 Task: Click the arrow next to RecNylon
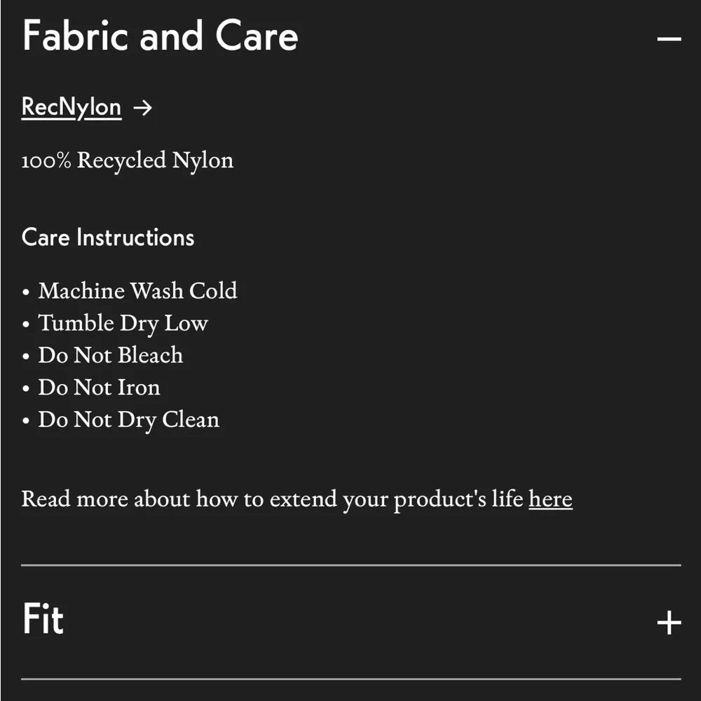143,108
